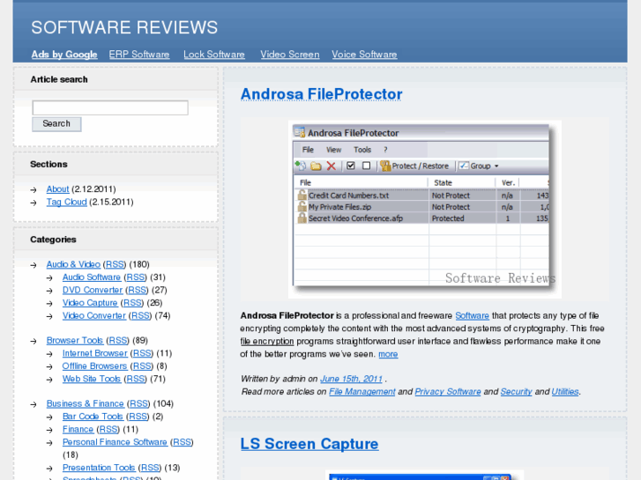
Task: Open RSS feed for Browser Tools
Action: point(118,340)
